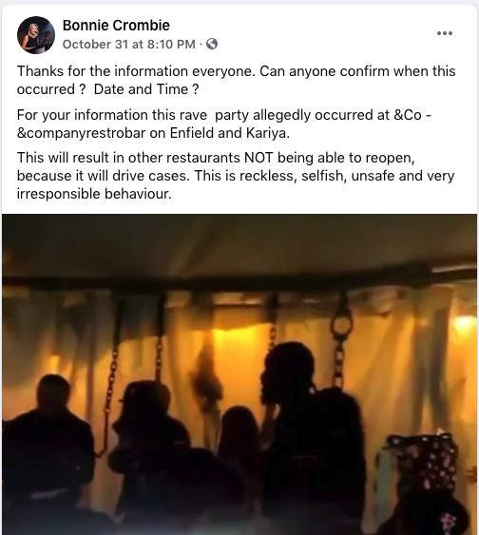Click the Bonnie Crombie name link
Image resolution: width=479 pixels, height=535 pixels.
point(116,26)
